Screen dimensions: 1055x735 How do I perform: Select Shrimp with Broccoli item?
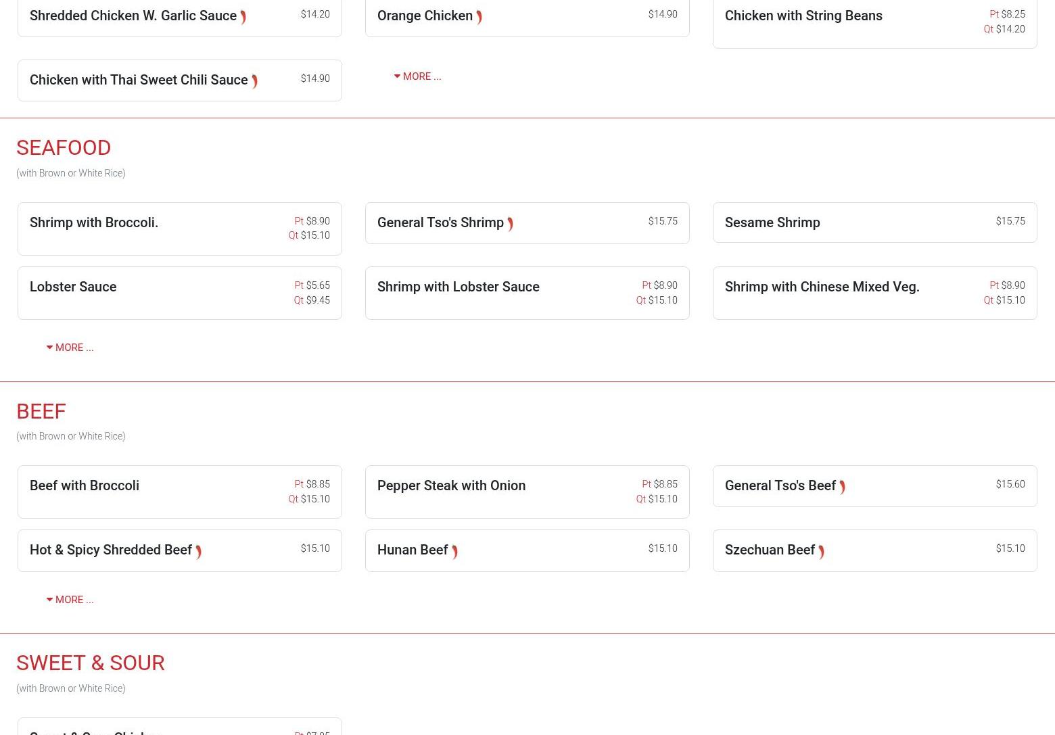click(x=180, y=229)
